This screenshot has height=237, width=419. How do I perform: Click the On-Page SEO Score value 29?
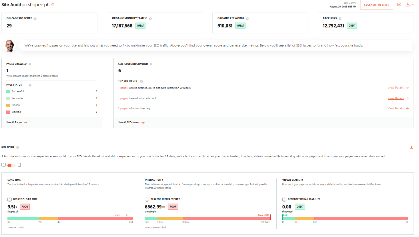(x=9, y=26)
